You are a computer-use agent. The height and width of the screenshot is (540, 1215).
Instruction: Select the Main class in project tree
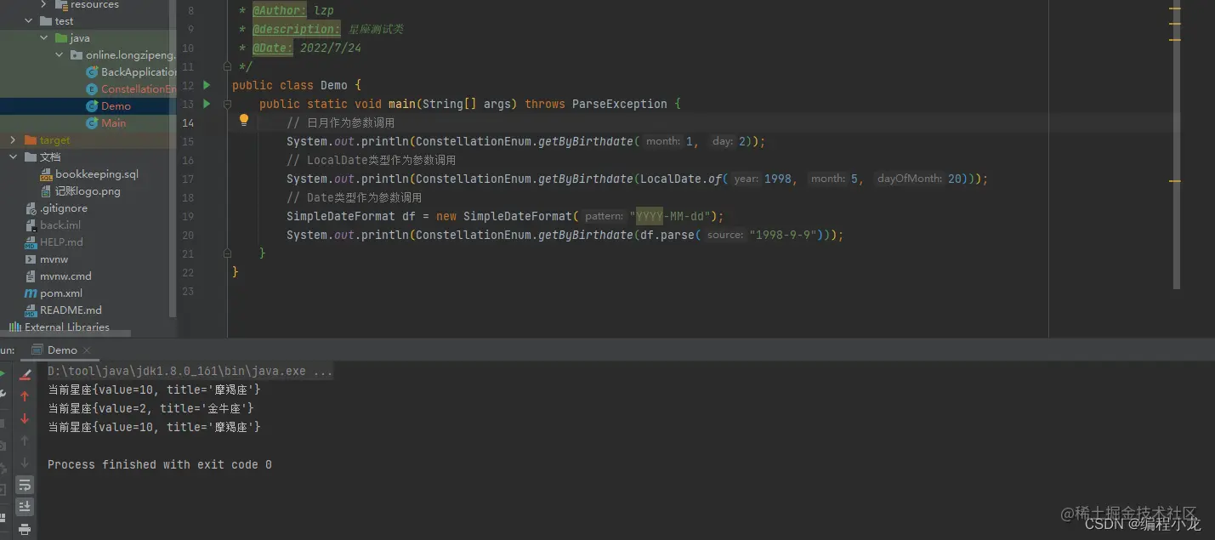(x=106, y=123)
